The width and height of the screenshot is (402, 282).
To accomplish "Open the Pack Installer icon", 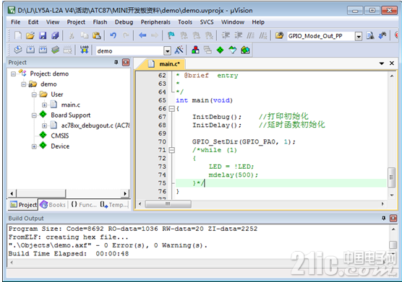I will pos(245,50).
